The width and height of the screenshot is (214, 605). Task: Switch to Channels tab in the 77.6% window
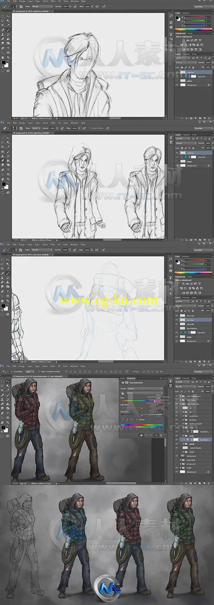(x=186, y=135)
